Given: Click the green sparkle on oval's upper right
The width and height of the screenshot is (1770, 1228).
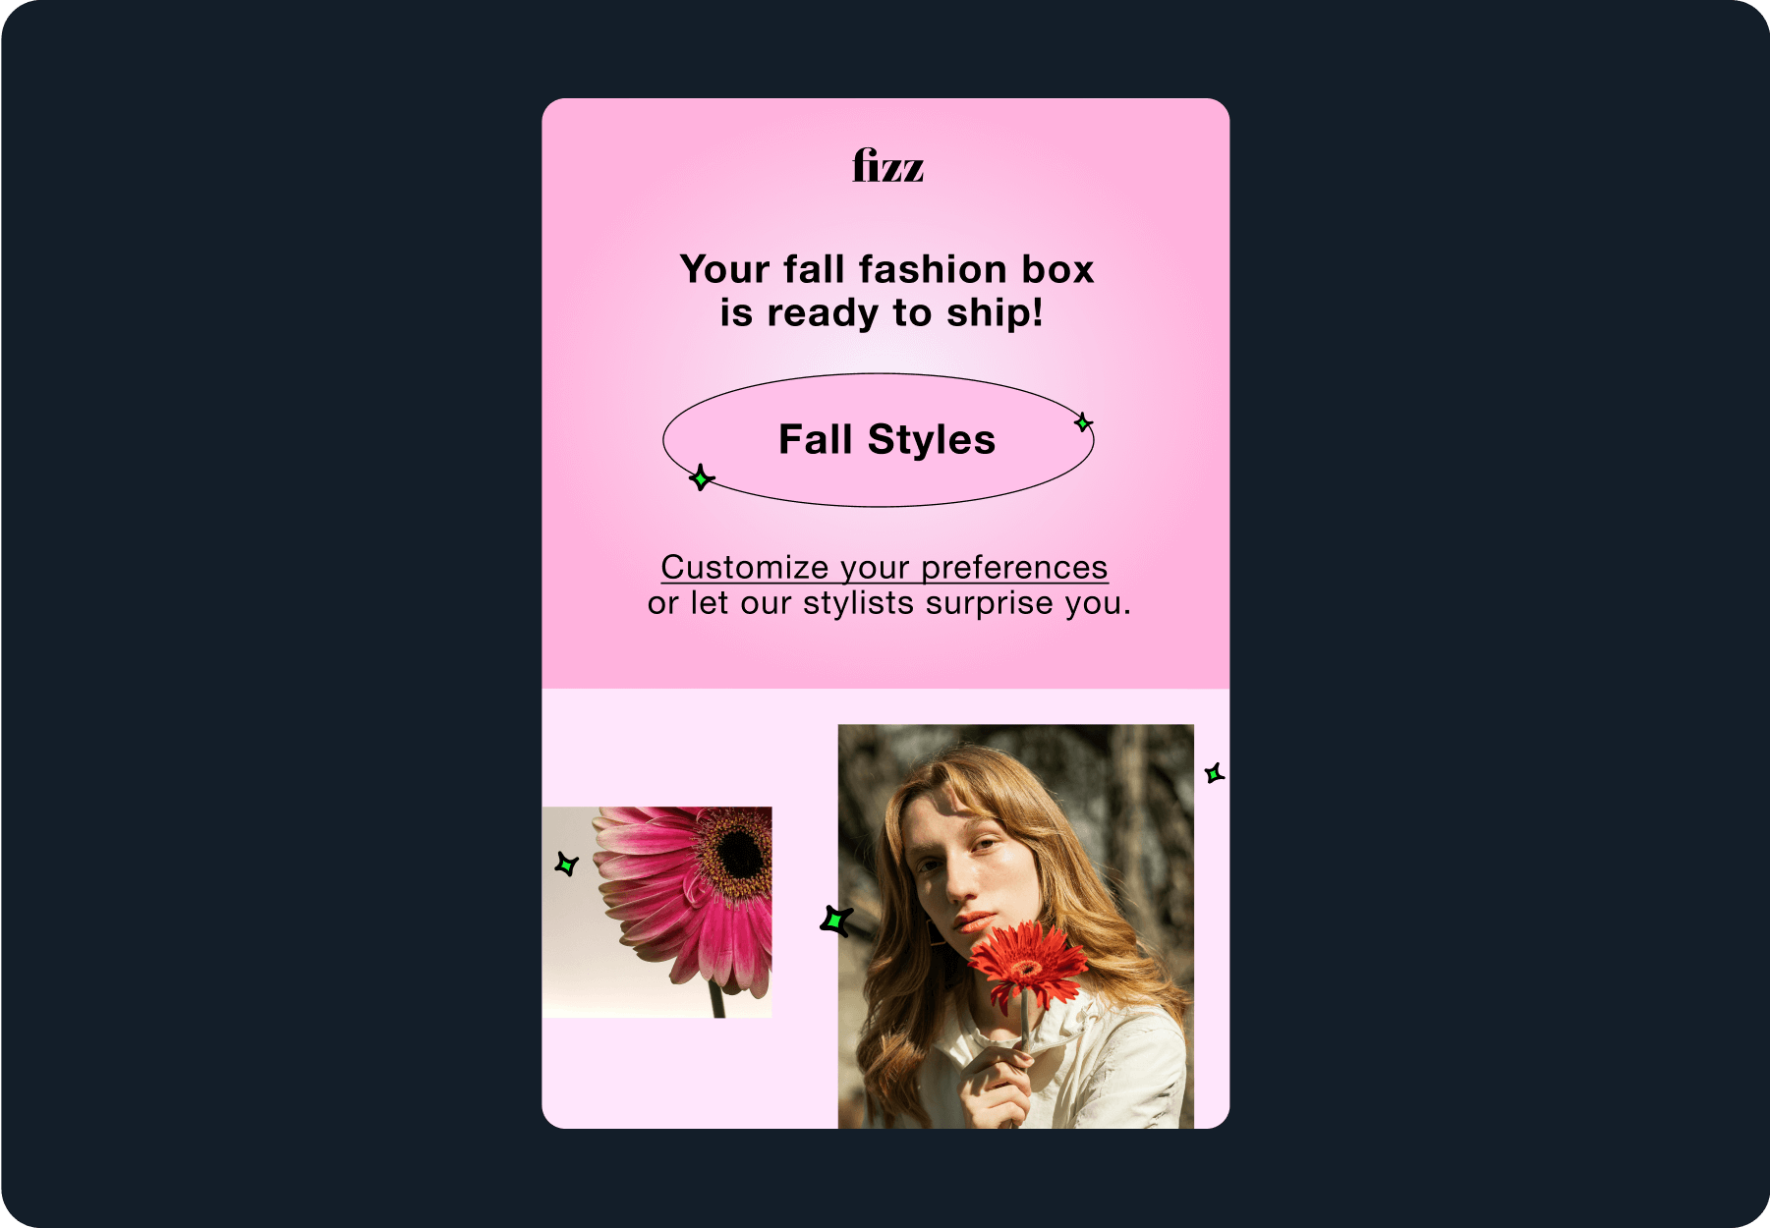Looking at the screenshot, I should tap(1083, 423).
